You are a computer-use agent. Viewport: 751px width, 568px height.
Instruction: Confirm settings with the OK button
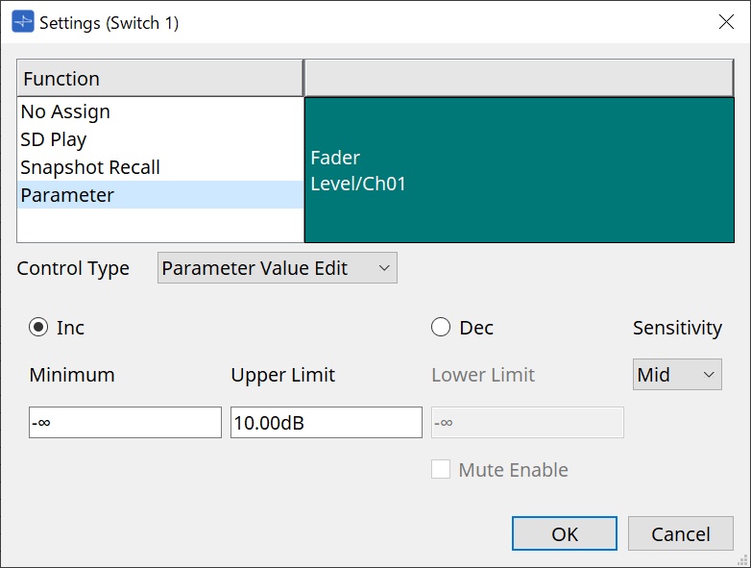click(565, 534)
